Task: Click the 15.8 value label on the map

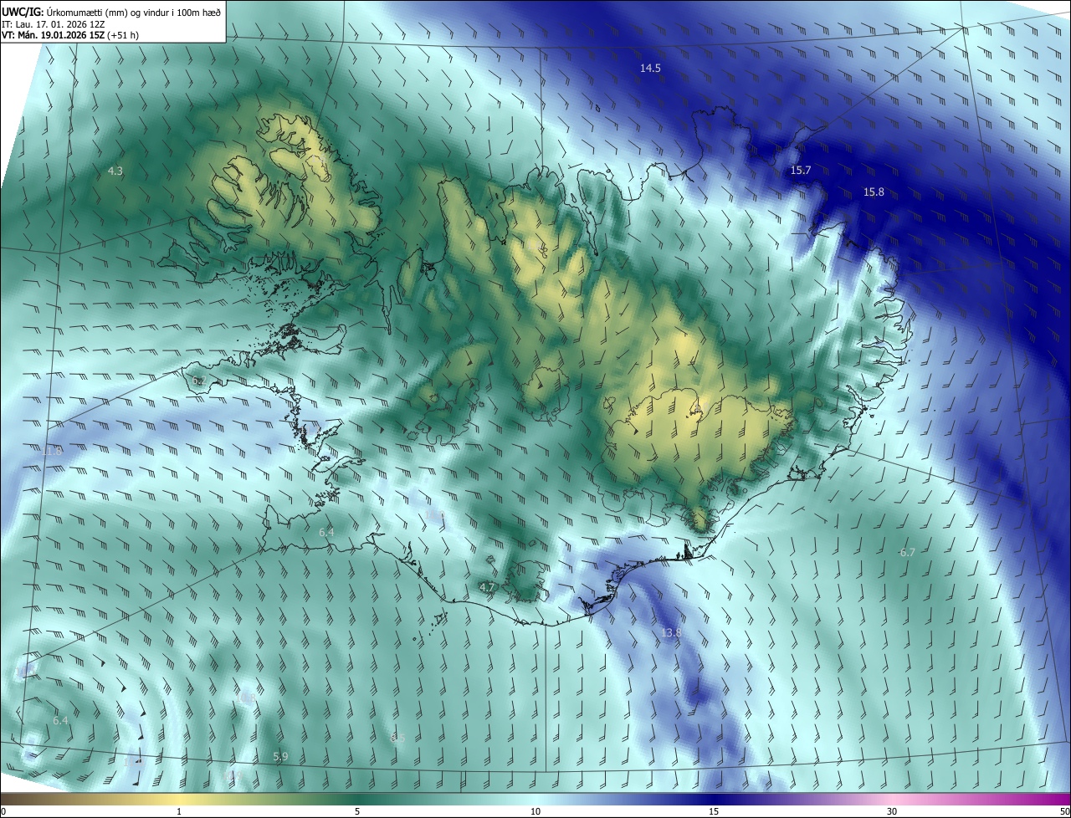Action: [874, 192]
